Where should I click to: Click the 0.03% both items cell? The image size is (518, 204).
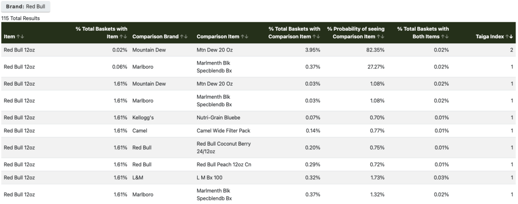(441, 178)
